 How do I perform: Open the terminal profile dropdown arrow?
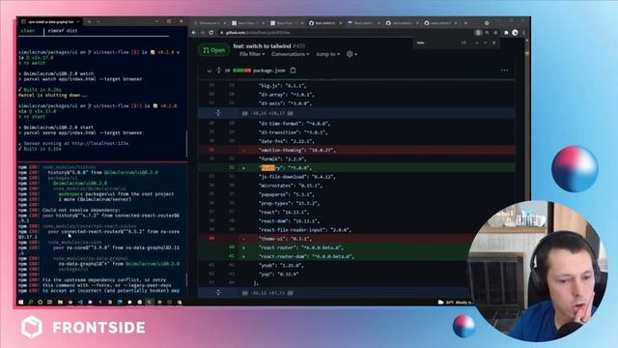[98, 21]
